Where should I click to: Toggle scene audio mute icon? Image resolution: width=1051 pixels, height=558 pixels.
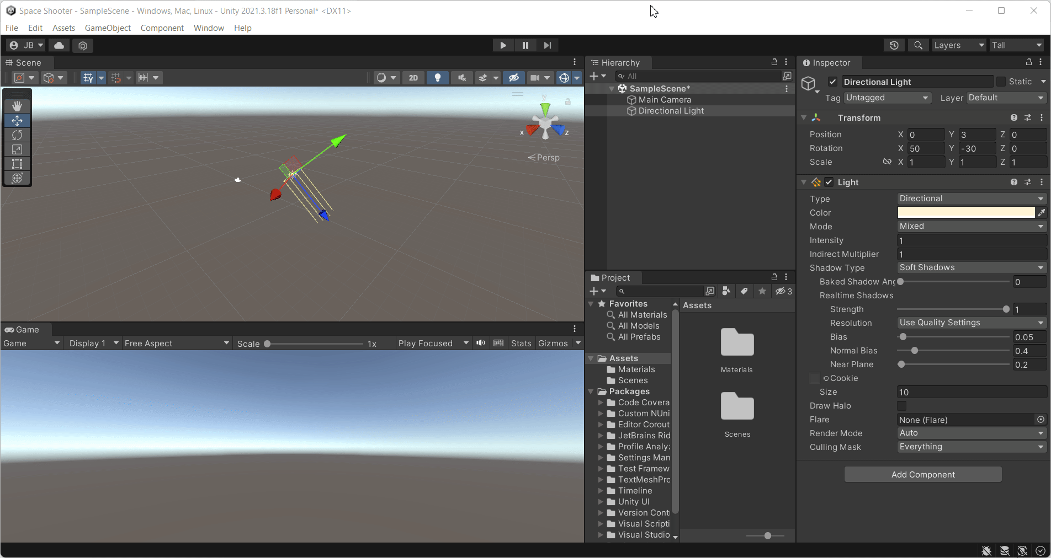point(461,78)
